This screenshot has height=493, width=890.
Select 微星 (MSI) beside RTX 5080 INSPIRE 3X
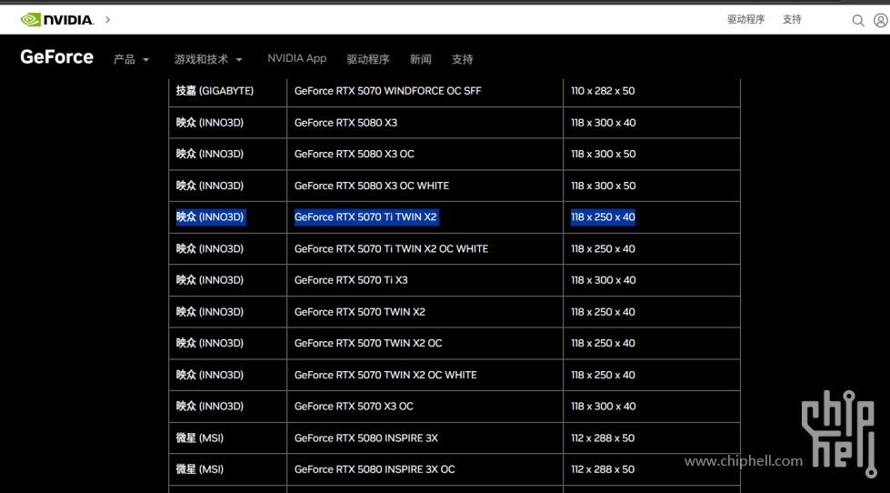coord(200,438)
